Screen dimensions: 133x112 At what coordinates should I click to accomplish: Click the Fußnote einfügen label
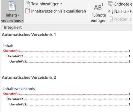click(x=99, y=18)
